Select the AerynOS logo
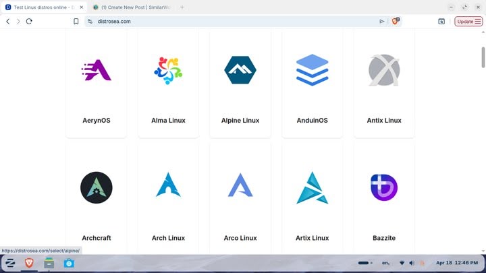The width and height of the screenshot is (486, 273). click(96, 70)
